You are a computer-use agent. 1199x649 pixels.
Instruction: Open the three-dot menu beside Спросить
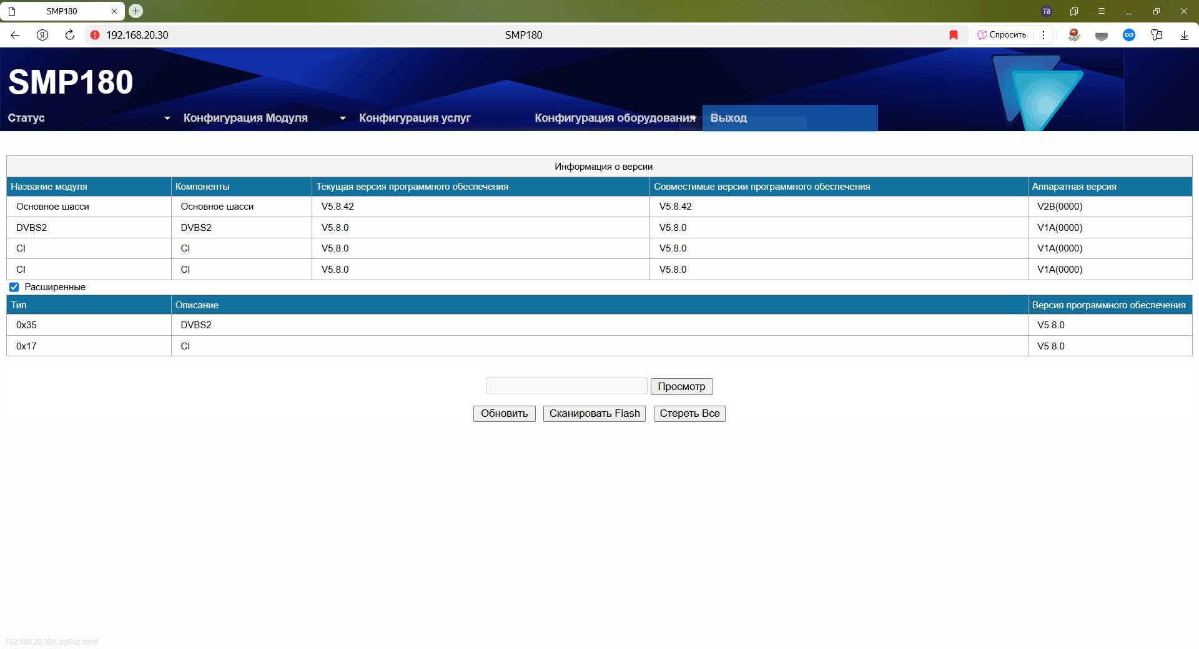pos(1044,35)
